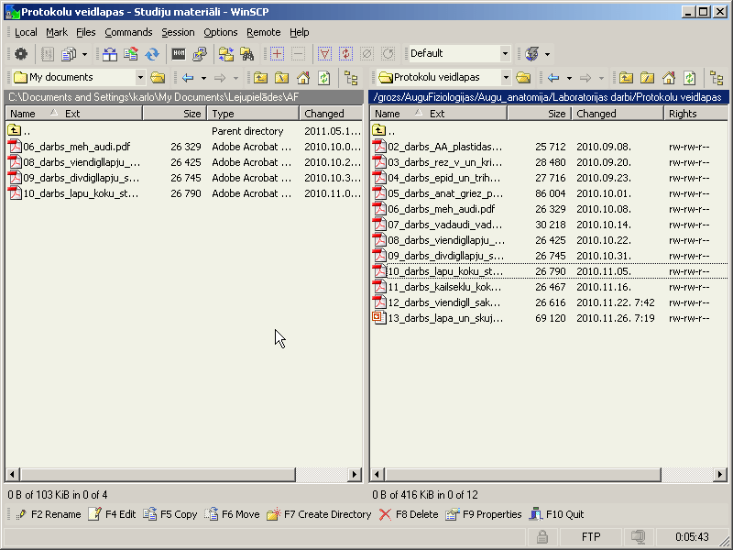Open the Session menu
The image size is (733, 550).
pos(178,32)
